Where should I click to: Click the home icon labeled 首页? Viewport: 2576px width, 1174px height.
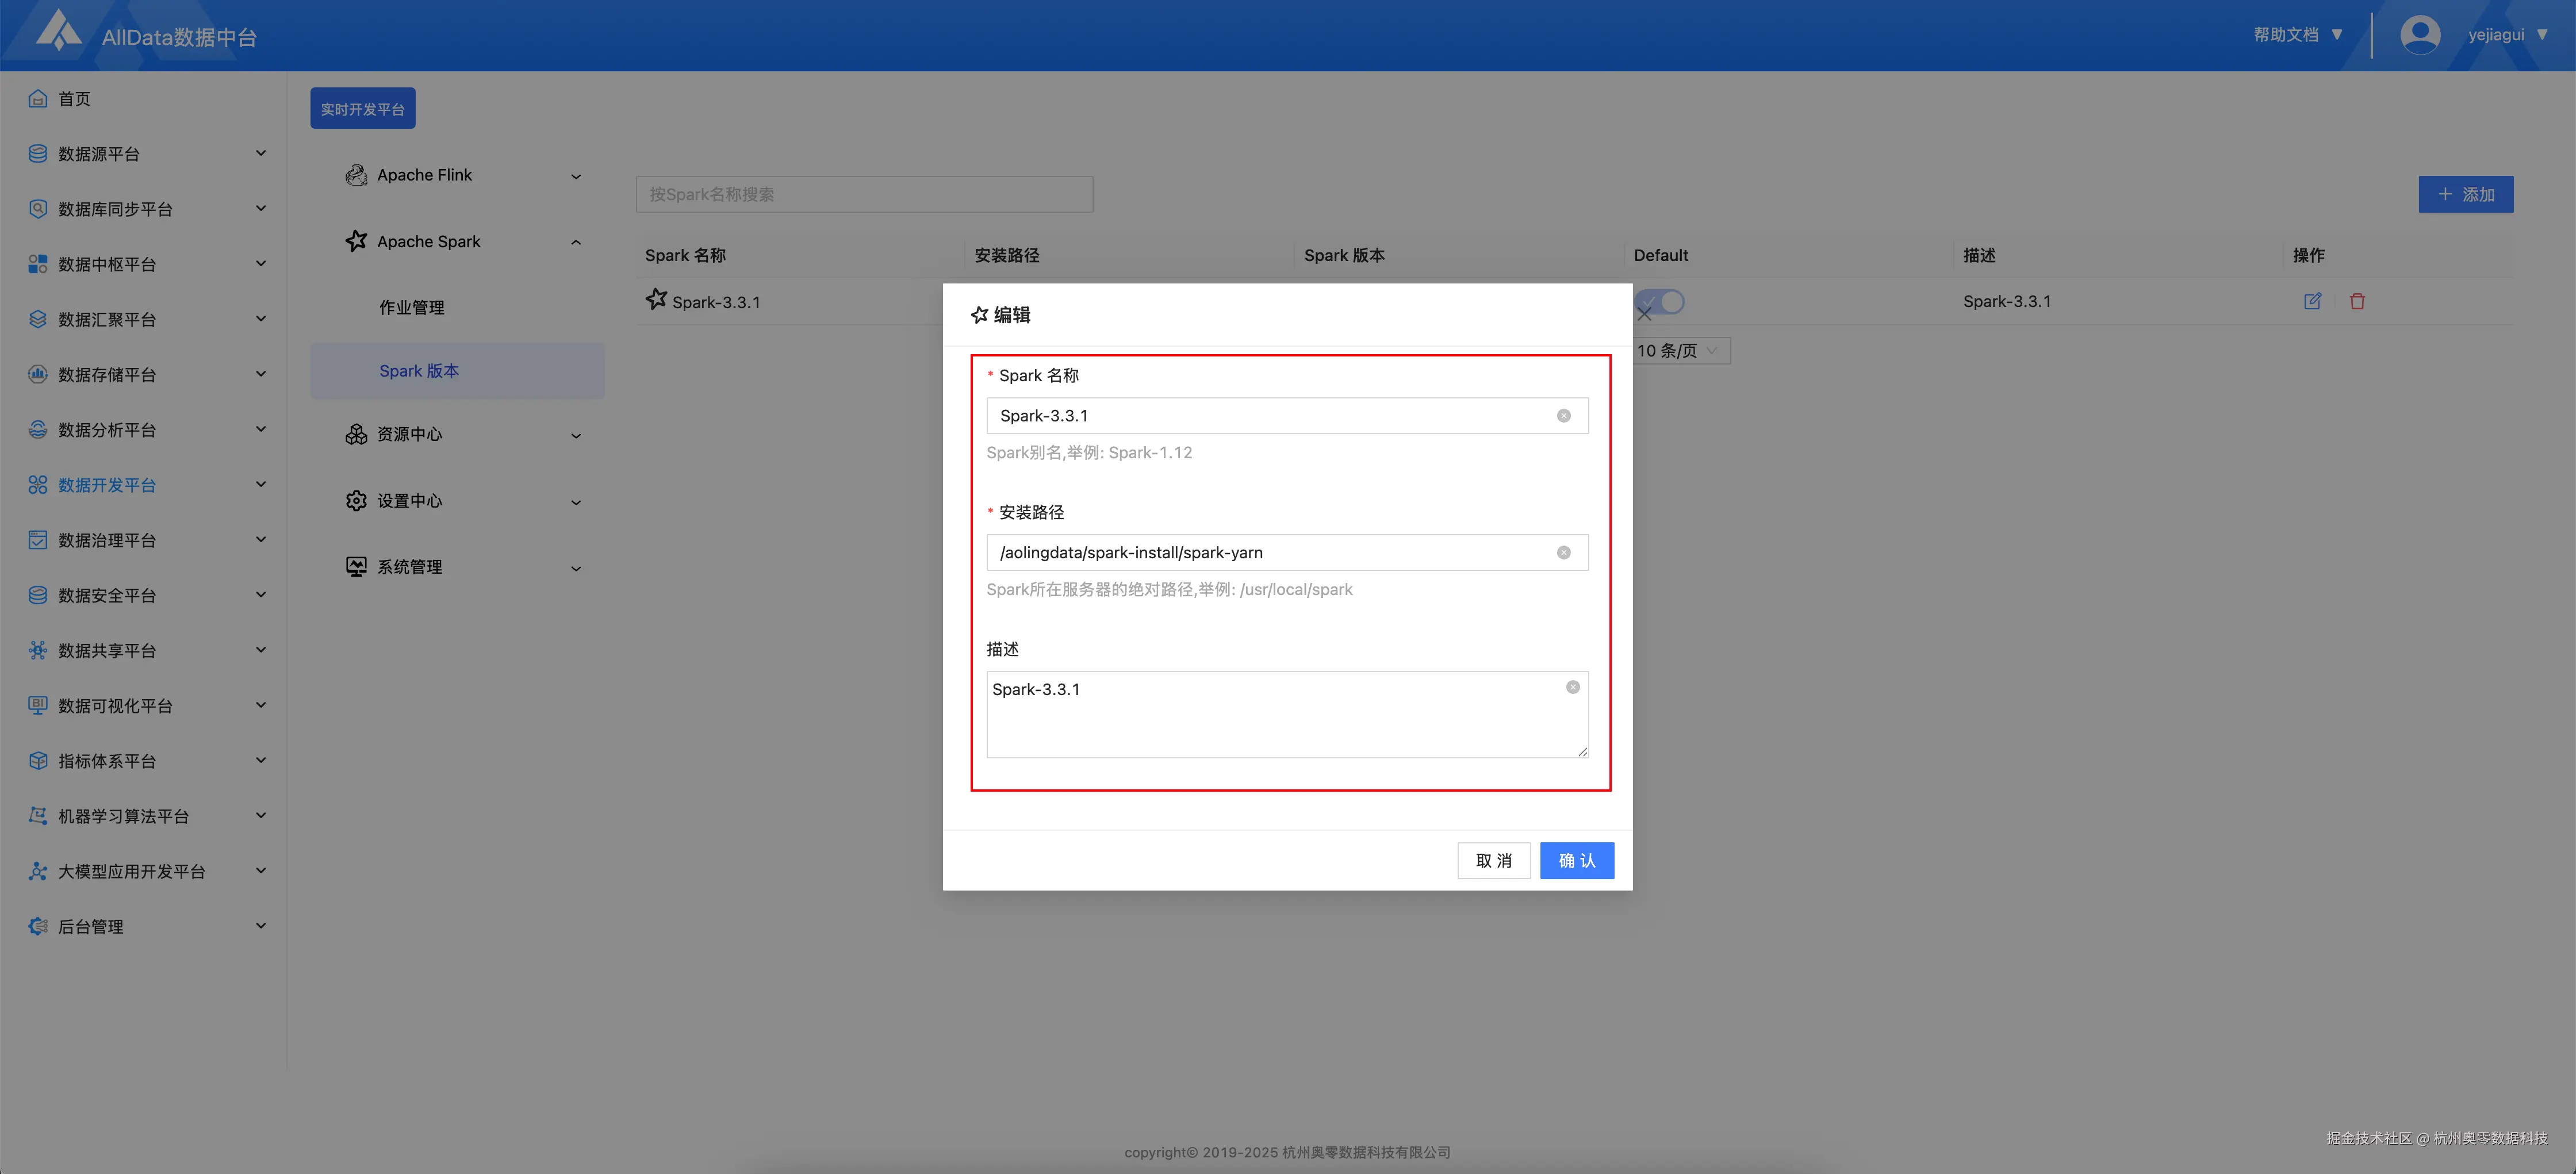coord(38,98)
